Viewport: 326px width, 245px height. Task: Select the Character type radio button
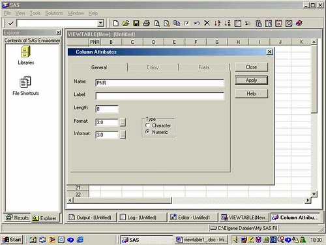[147, 125]
